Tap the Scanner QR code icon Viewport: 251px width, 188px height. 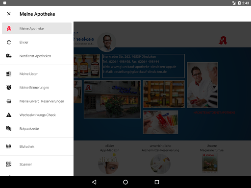coord(9,164)
